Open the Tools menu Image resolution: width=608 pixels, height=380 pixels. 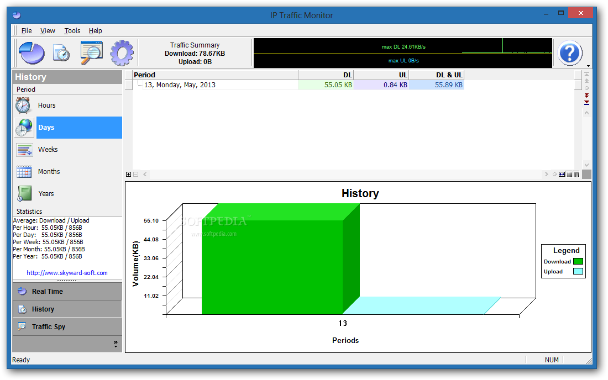(72, 30)
